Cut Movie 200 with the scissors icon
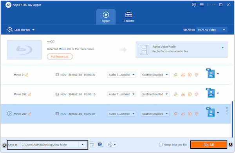This screenshot has width=235, height=153. pyautogui.click(x=183, y=113)
